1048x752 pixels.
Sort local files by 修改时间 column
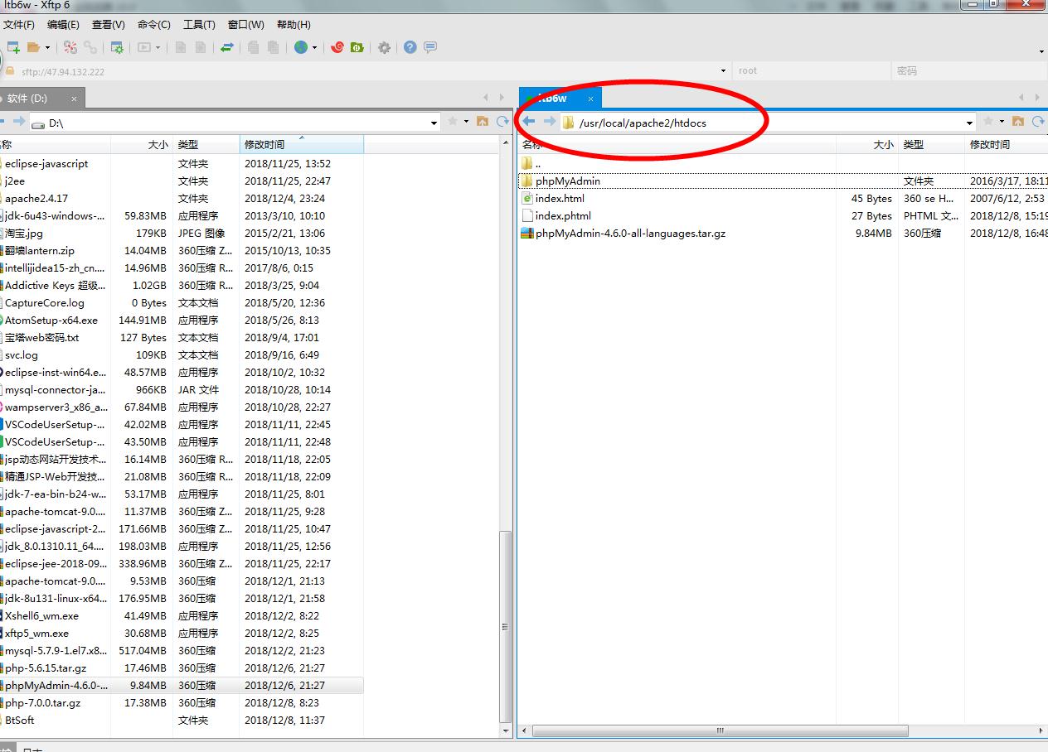coord(302,144)
